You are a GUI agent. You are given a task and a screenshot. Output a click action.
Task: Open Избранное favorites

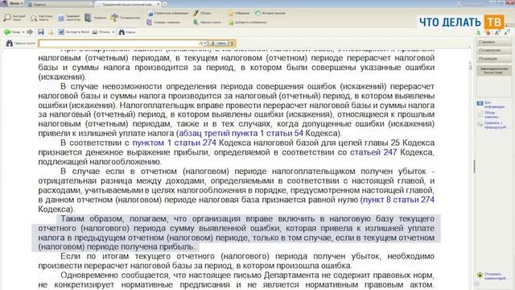239,13
